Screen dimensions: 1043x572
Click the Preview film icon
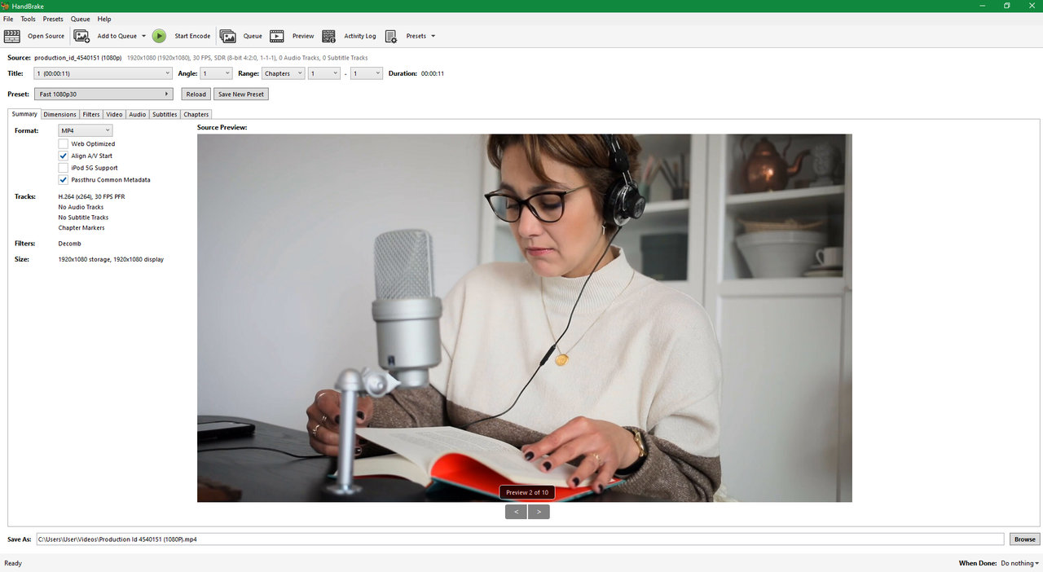pos(277,36)
